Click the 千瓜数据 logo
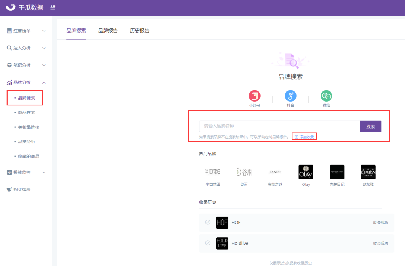405x266 pixels. click(24, 7)
